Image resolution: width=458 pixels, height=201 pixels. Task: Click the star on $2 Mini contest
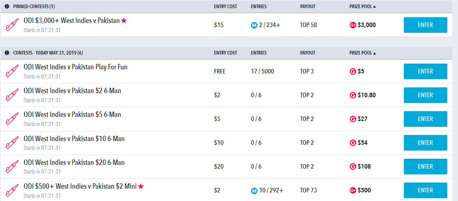click(141, 186)
